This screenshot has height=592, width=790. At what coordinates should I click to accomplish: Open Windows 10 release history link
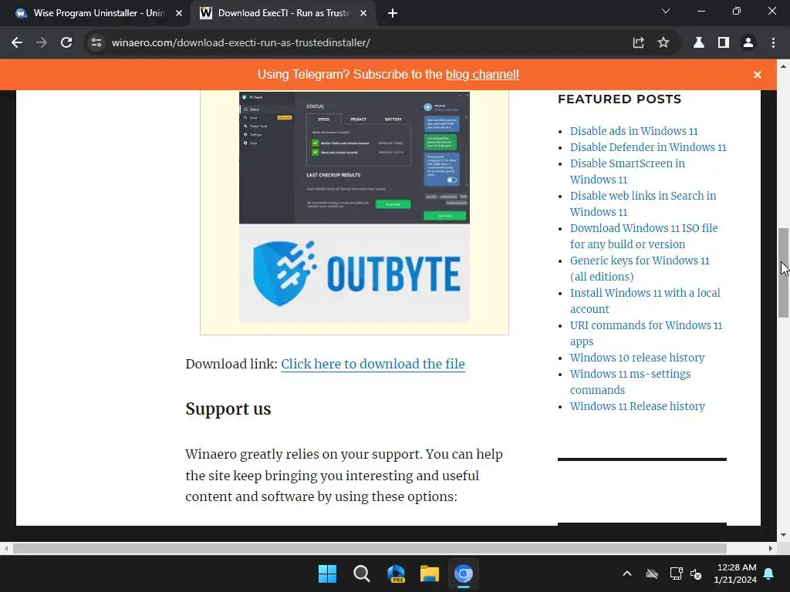point(636,358)
